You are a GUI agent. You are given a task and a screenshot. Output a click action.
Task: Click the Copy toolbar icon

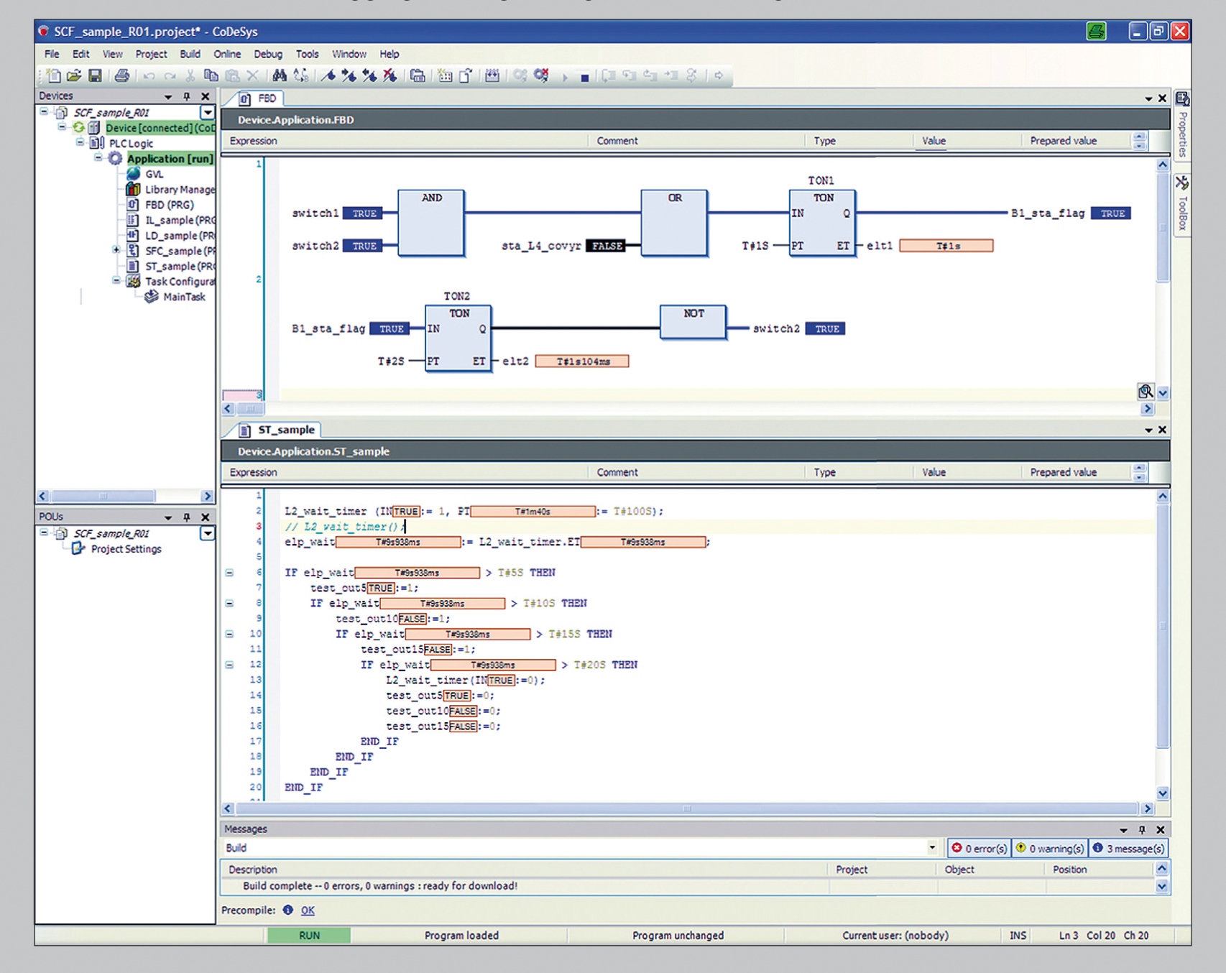(x=211, y=75)
